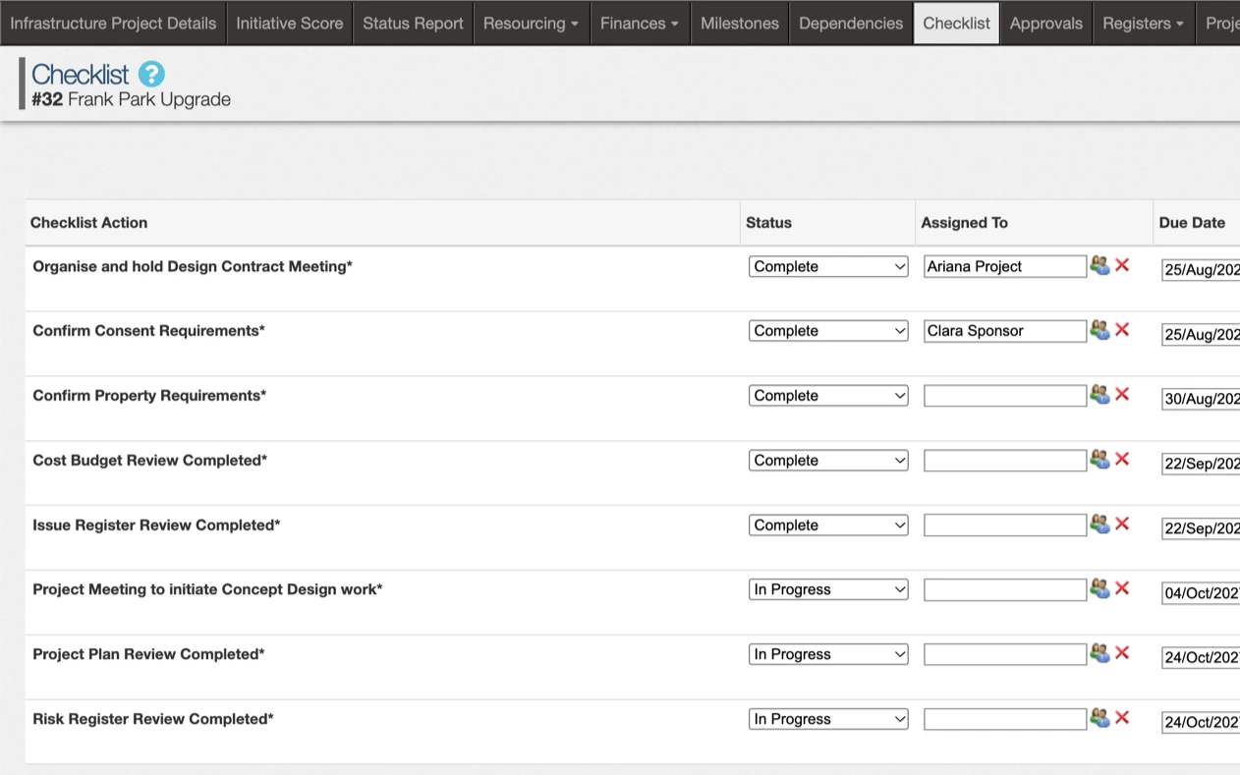The image size is (1240, 775).
Task: Open Status dropdown for Cost Budget Review Completed
Action: click(828, 461)
